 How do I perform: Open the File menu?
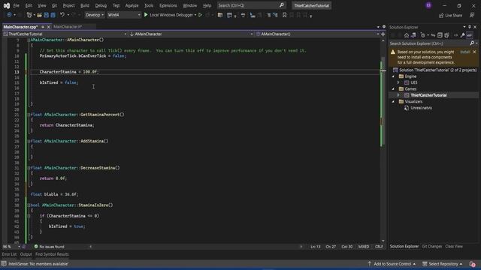pos(16,5)
